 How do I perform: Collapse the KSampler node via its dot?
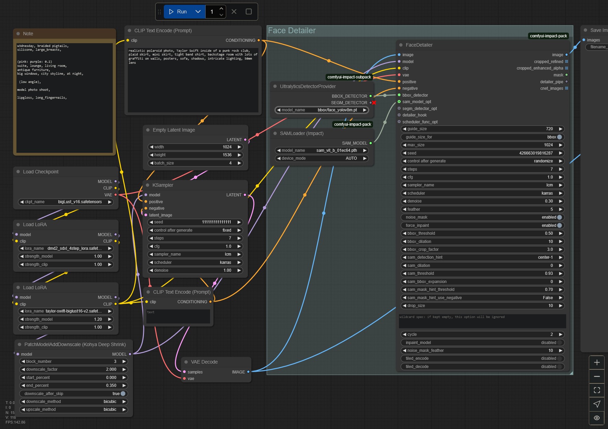point(147,185)
